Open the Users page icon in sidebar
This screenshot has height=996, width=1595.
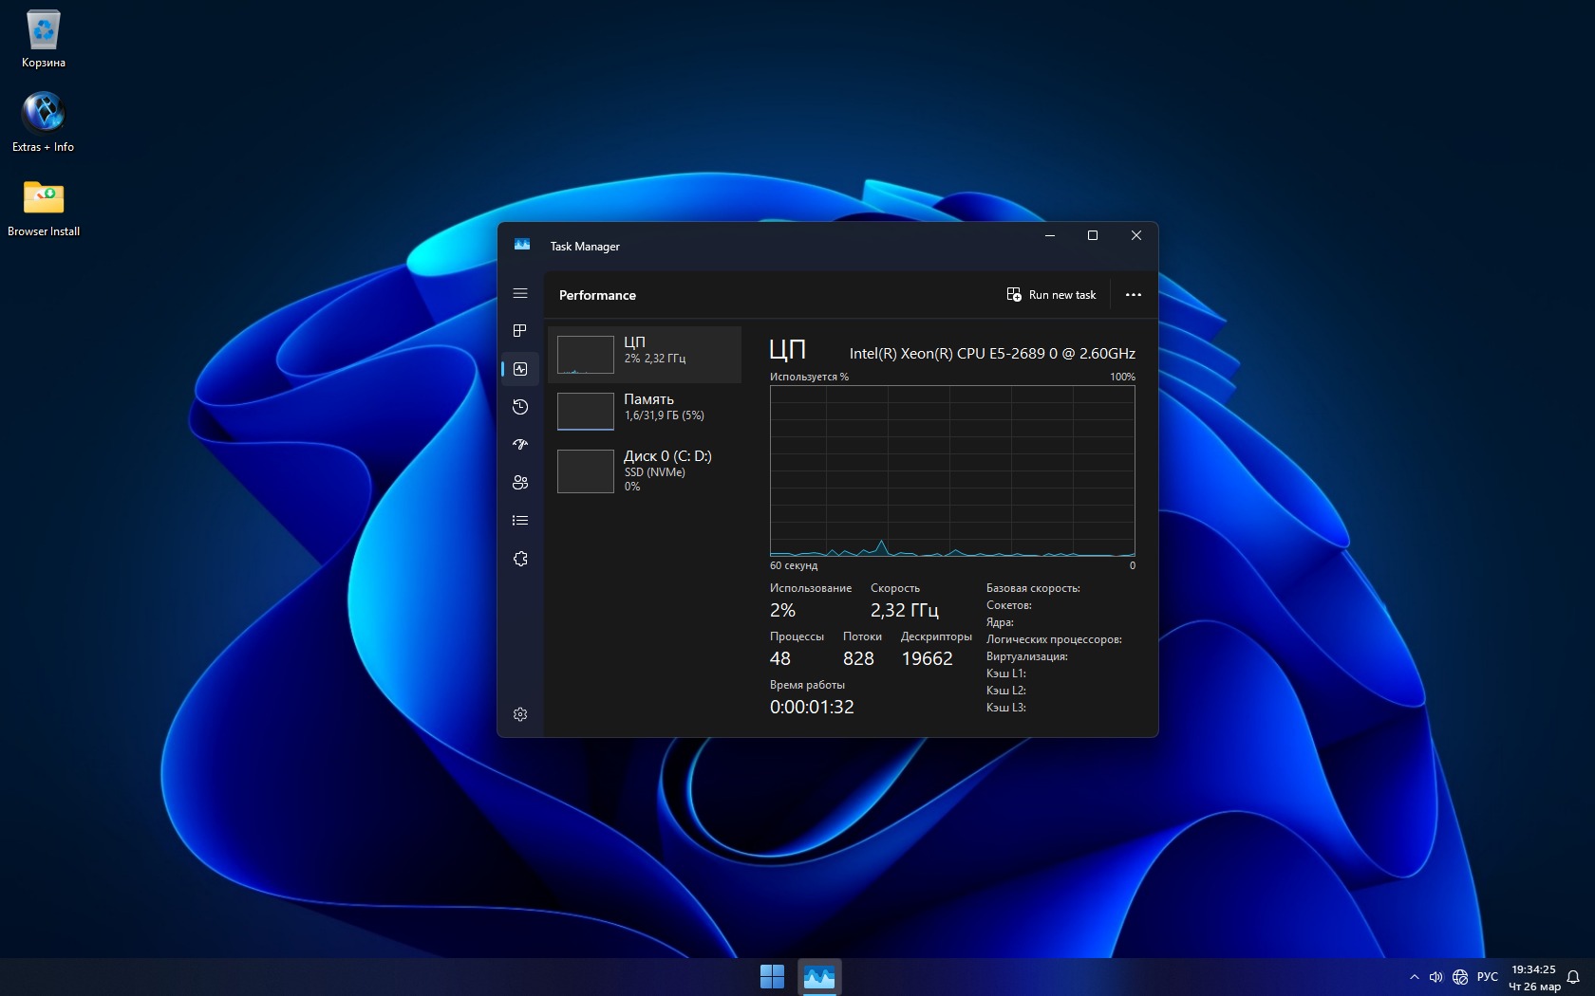(x=519, y=483)
